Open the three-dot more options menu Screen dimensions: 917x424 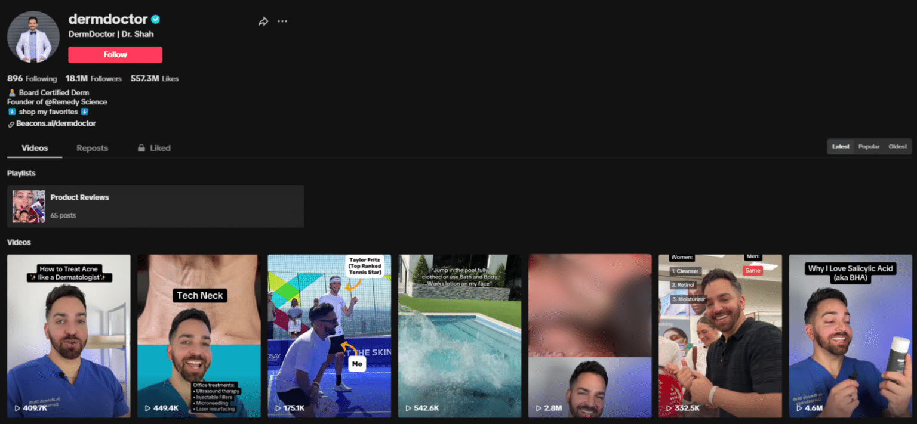click(282, 21)
